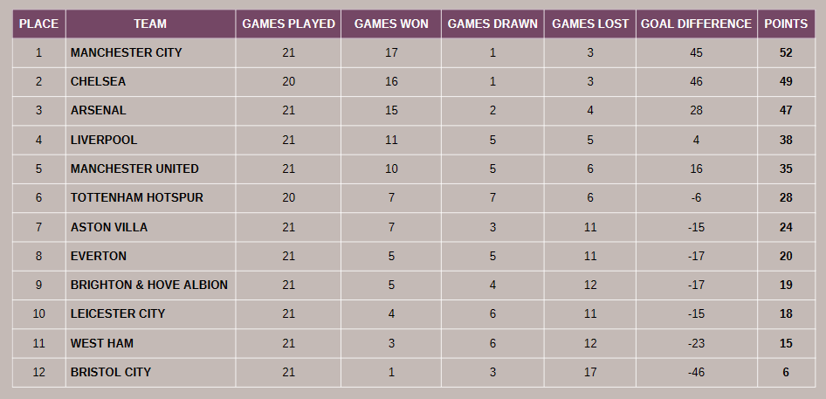The width and height of the screenshot is (826, 399).
Task: Click the Manchester City team name
Action: 127,52
